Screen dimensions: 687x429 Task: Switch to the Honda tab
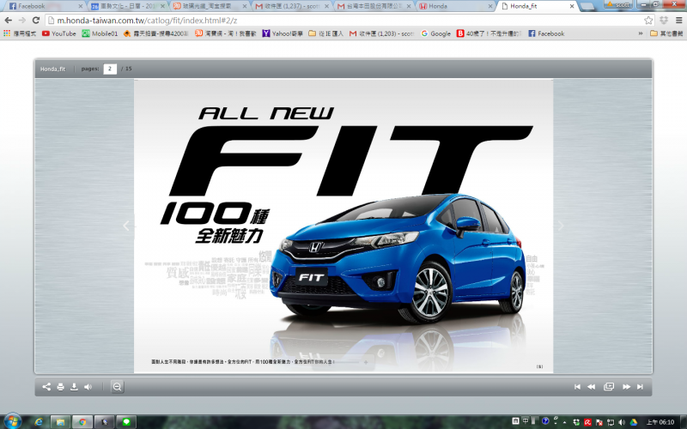click(456, 6)
